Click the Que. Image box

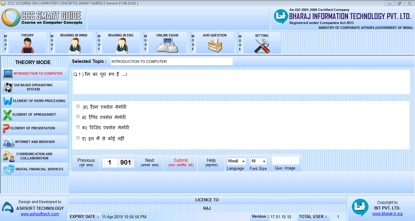pos(285,161)
